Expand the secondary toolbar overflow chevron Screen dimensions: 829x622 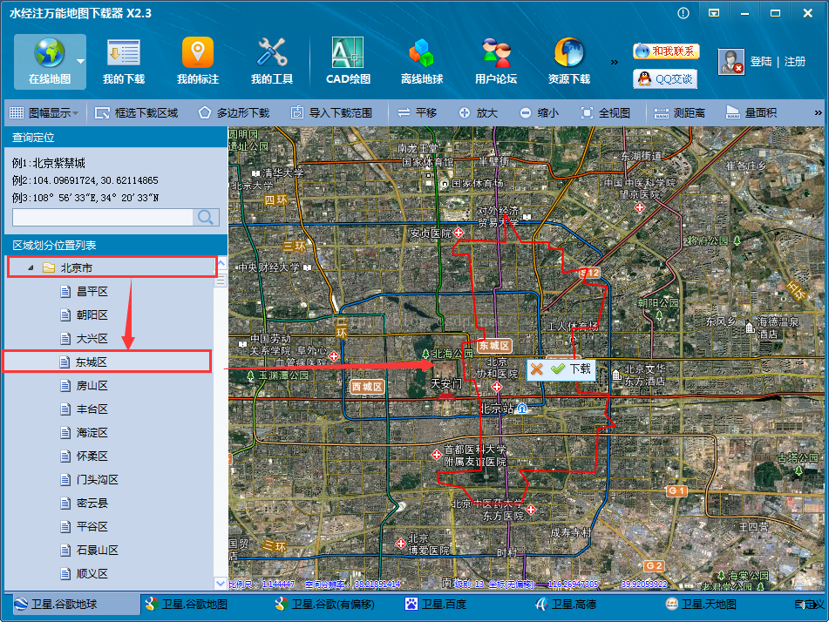click(x=818, y=112)
